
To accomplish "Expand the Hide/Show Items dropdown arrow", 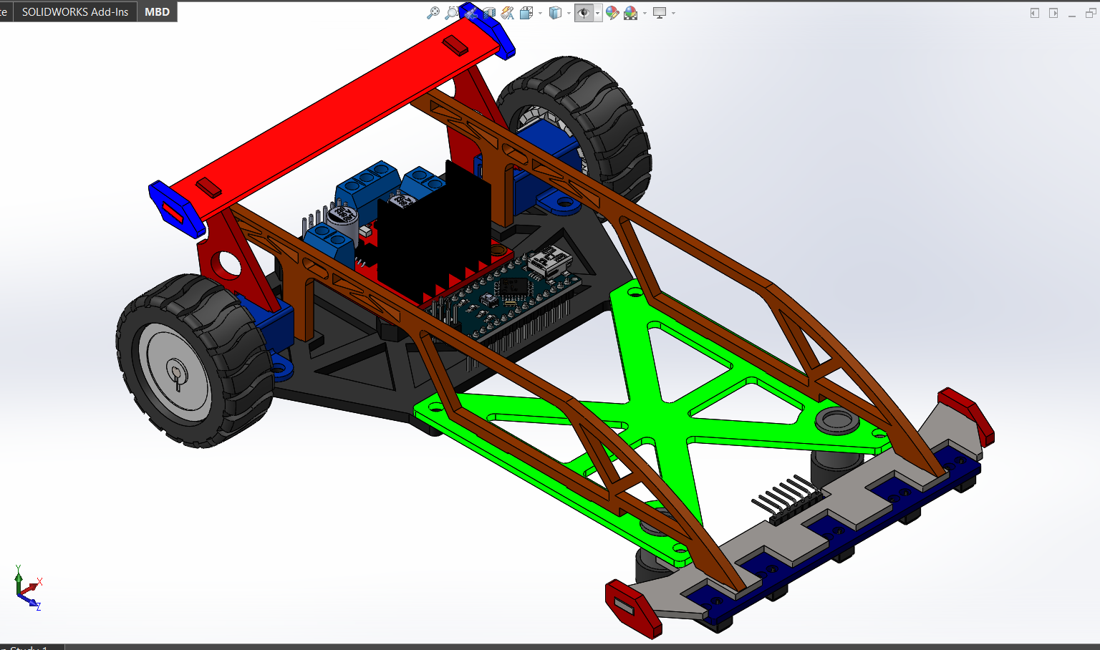I will 597,13.
